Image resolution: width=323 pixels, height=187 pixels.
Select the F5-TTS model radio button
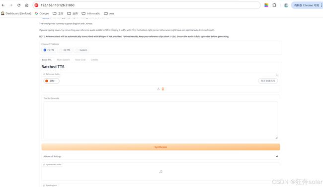tap(45, 50)
